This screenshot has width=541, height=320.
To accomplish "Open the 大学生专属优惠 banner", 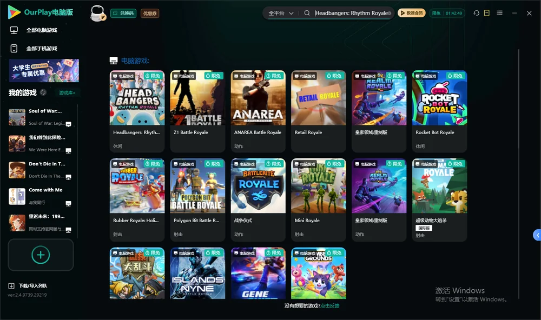I will (x=44, y=70).
